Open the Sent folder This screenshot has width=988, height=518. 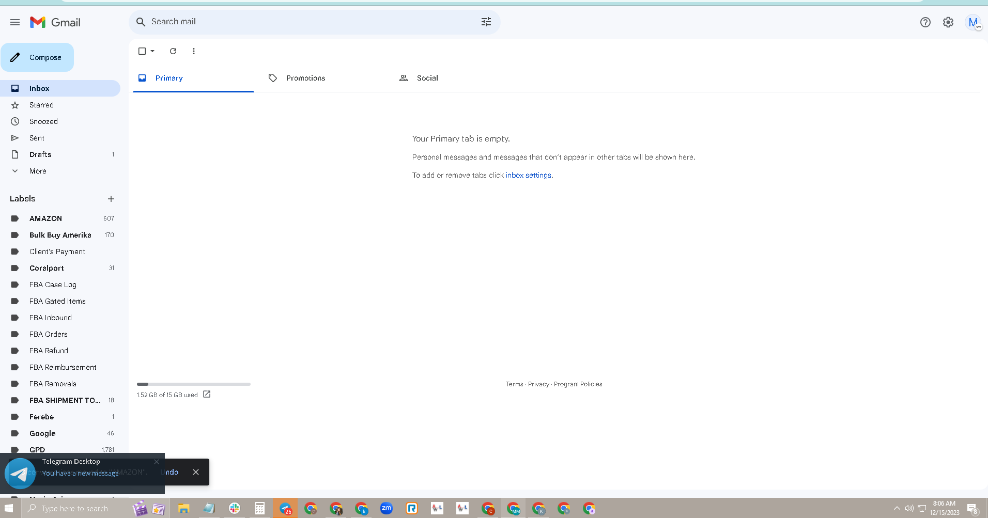tap(60, 138)
